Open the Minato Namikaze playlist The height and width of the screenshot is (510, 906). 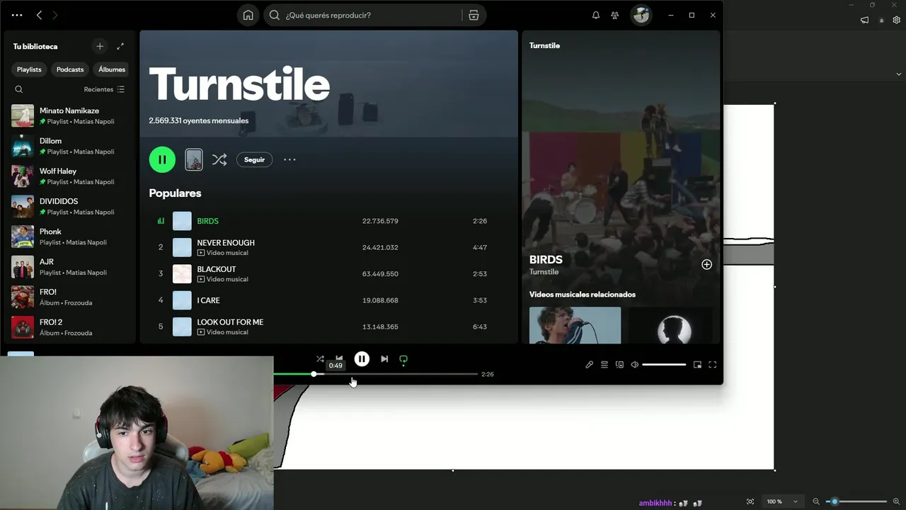(68, 116)
